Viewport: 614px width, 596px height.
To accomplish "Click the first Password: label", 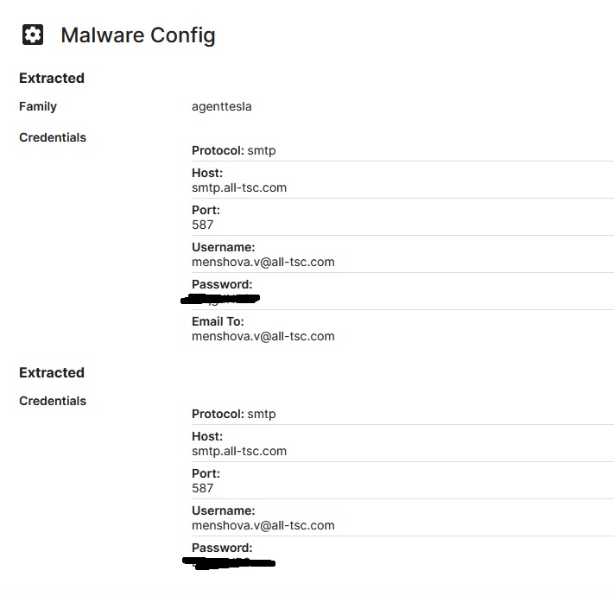I will [222, 284].
